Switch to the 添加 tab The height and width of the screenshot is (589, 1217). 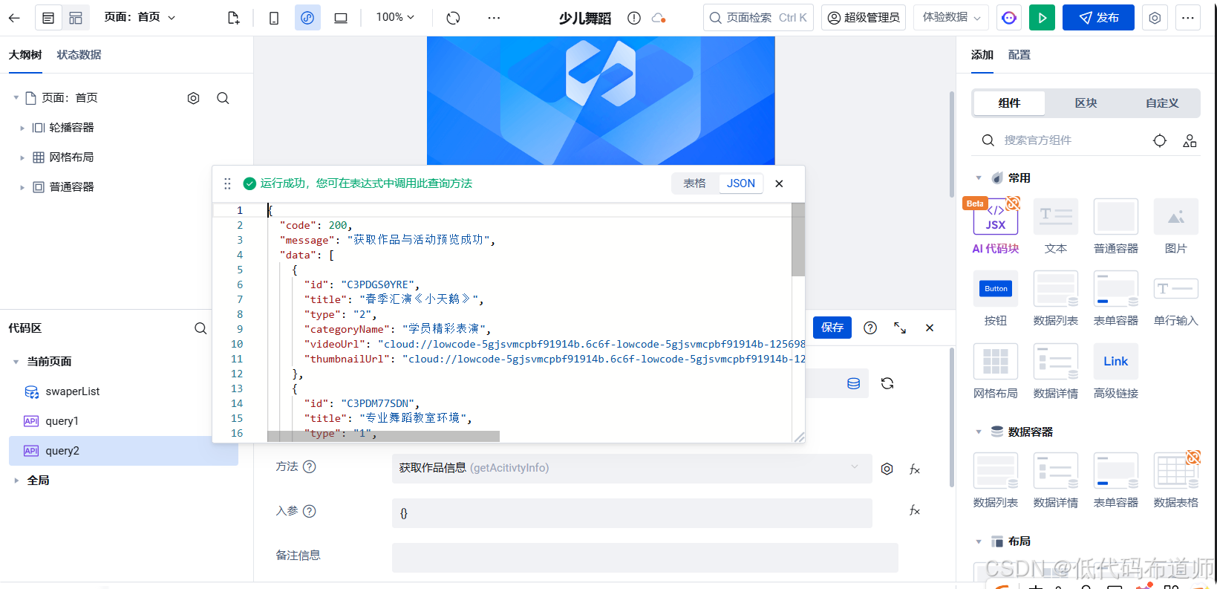982,55
